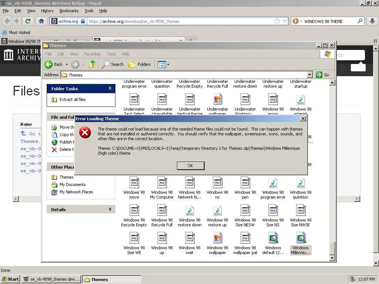Open the browser Bookmarks menu
Viewport: 379px width, 284px height.
pyautogui.click(x=69, y=11)
